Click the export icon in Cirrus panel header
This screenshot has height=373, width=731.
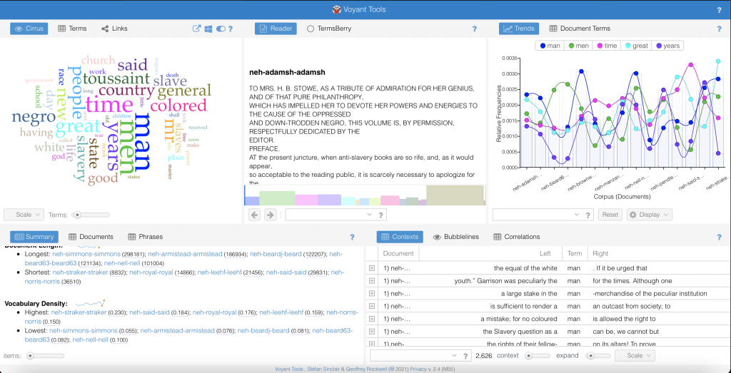pyautogui.click(x=197, y=29)
